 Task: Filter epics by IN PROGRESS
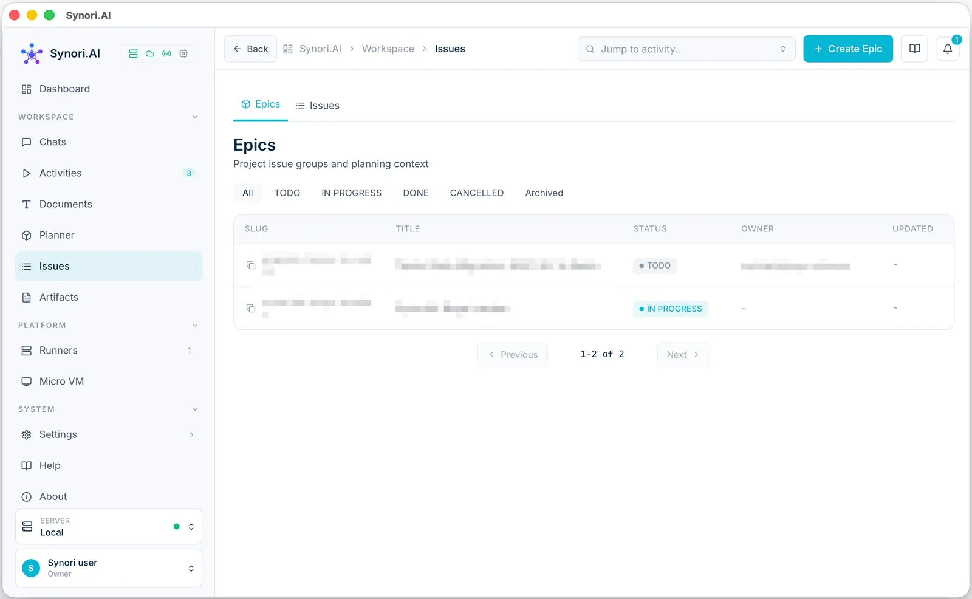(x=351, y=193)
